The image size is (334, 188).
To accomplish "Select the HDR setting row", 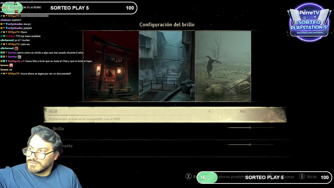I will pyautogui.click(x=165, y=114).
